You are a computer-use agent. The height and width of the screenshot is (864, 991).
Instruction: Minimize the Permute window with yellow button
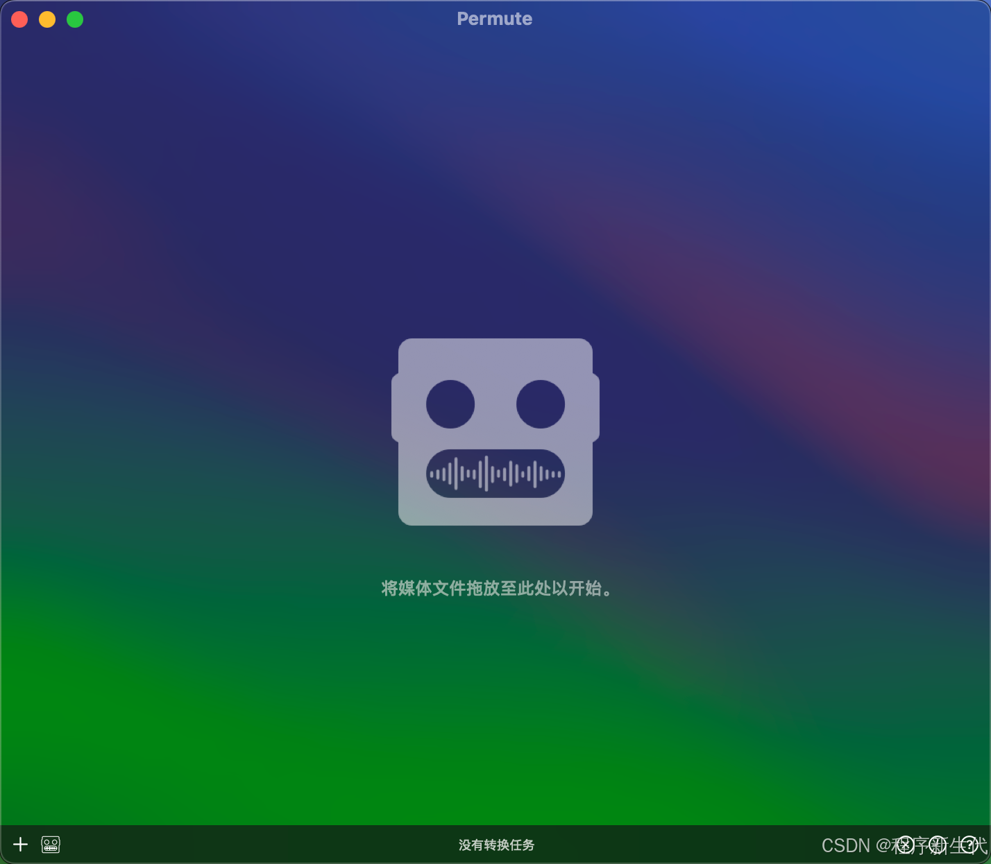click(47, 19)
